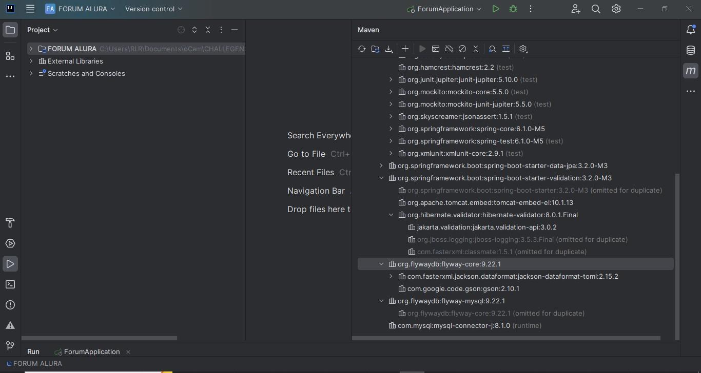The height and width of the screenshot is (373, 701).
Task: Debug ForumApplication with the bug icon
Action: click(x=513, y=9)
